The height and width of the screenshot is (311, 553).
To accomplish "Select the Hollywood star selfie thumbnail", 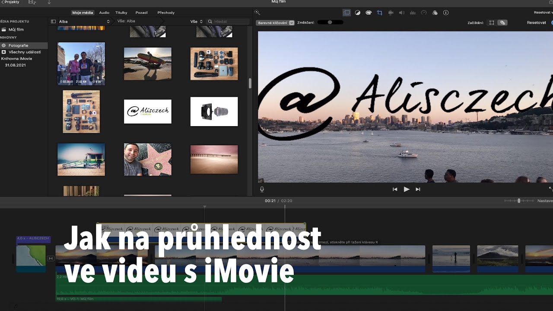I will point(148,159).
